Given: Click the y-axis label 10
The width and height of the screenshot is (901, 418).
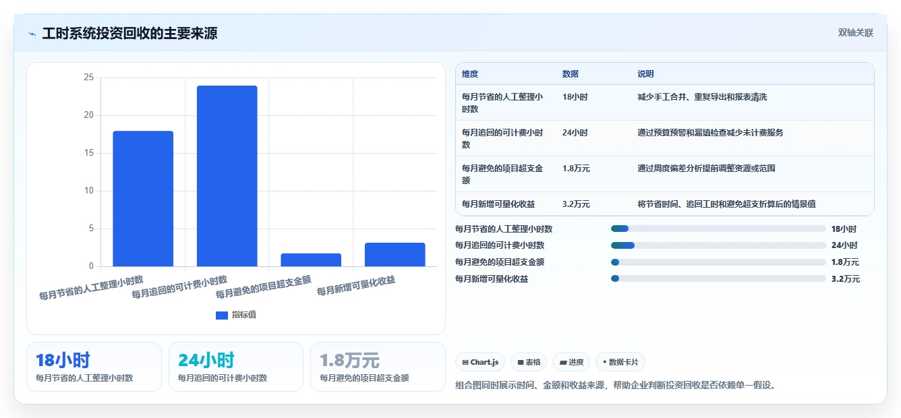Looking at the screenshot, I should click(x=88, y=191).
